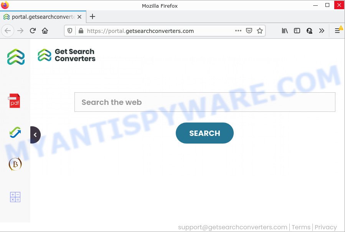The image size is (345, 232).
Task: Select the portal.getsearchconverters tab
Action: tap(43, 17)
